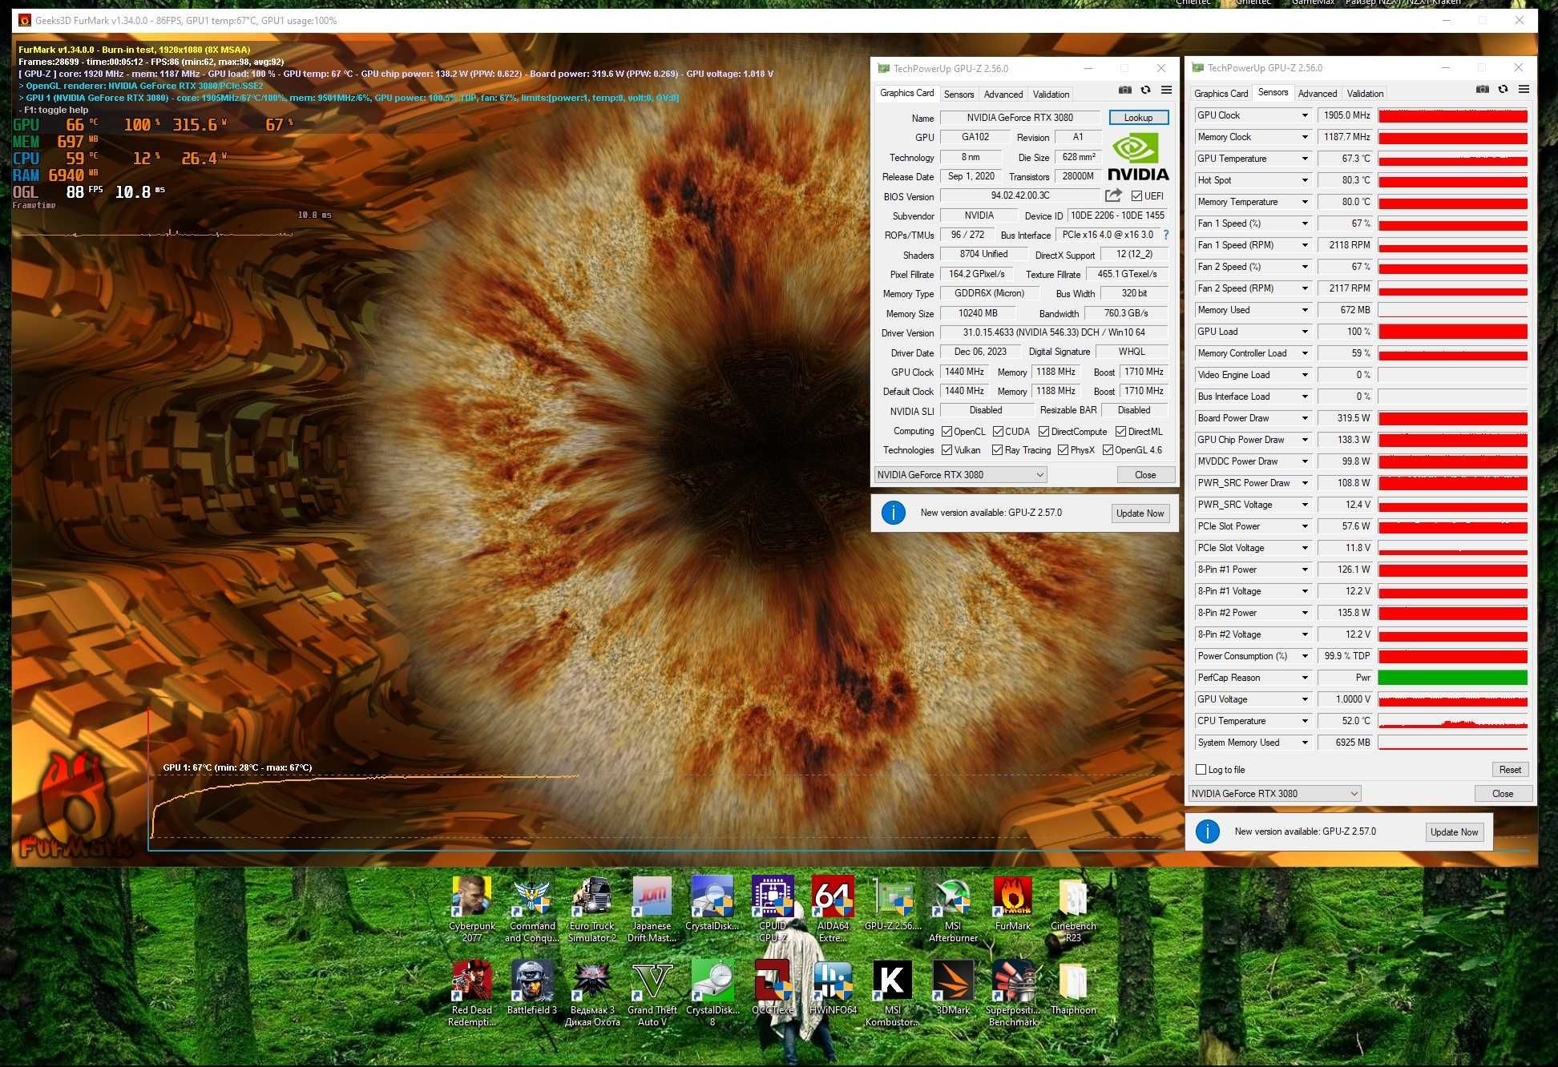Switch to Advanced tab in left GPU-Z window
Image resolution: width=1558 pixels, height=1067 pixels.
click(1003, 94)
